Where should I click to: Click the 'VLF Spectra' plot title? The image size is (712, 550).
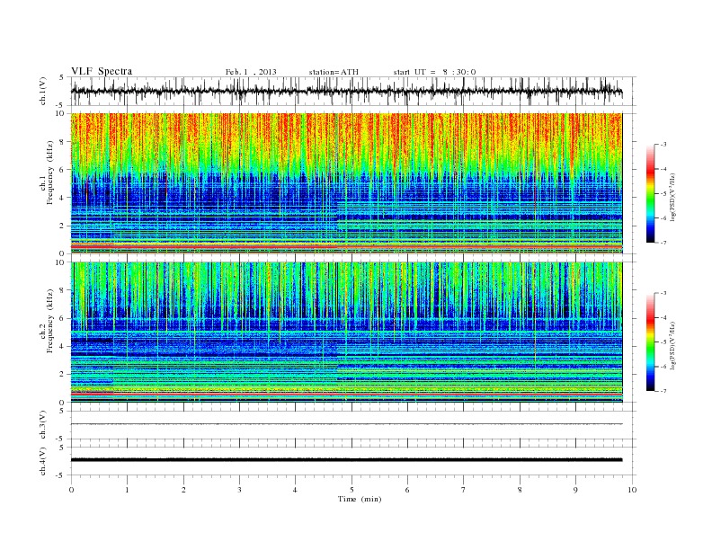tap(102, 71)
